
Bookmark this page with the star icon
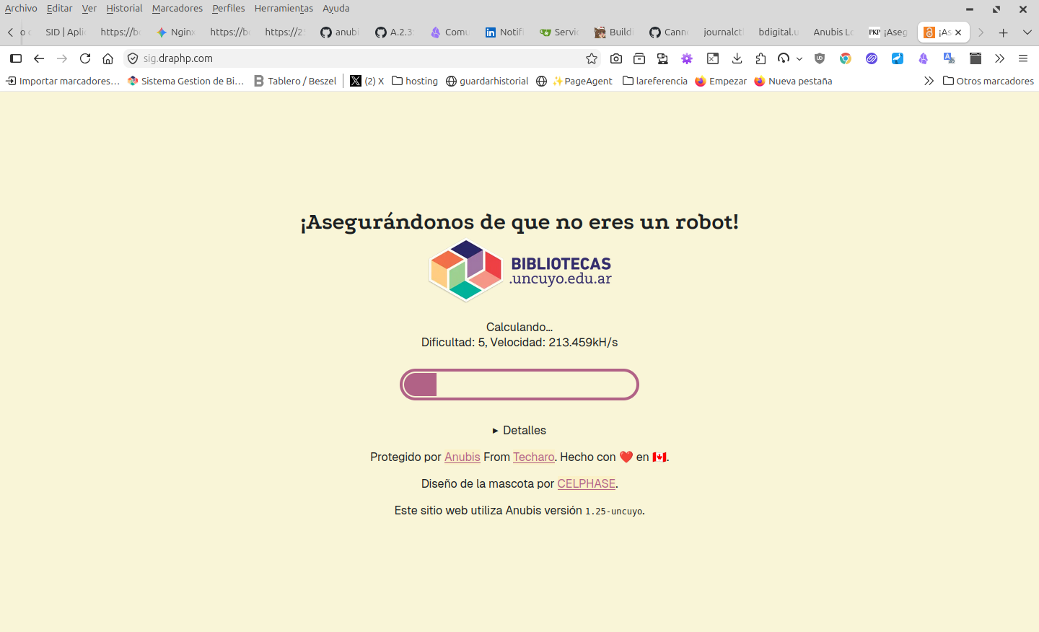pyautogui.click(x=592, y=58)
